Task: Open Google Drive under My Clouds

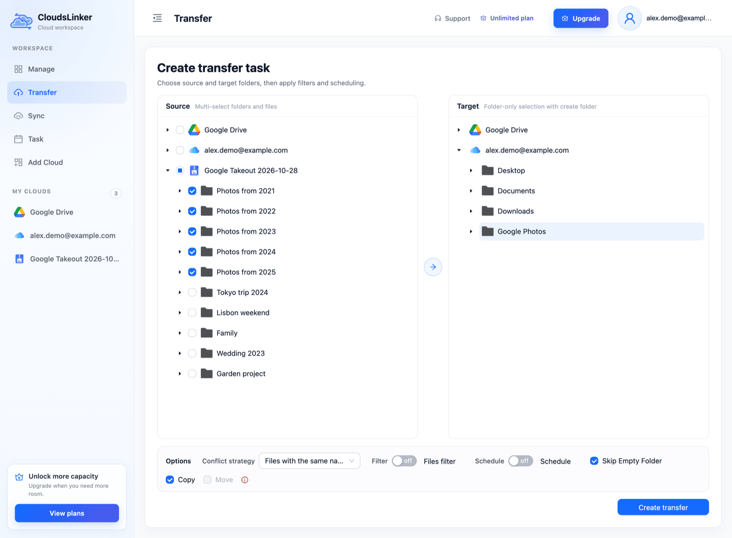Action: coord(67,212)
